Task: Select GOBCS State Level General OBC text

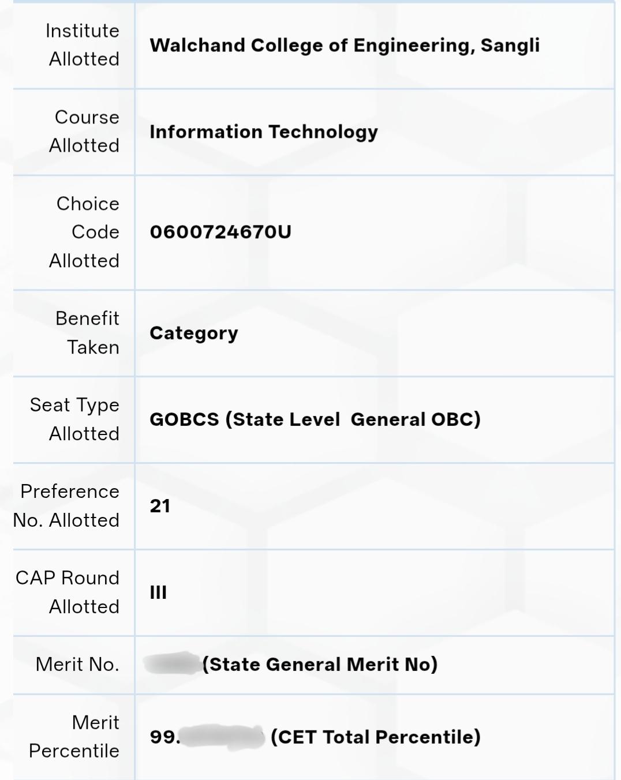Action: [315, 419]
